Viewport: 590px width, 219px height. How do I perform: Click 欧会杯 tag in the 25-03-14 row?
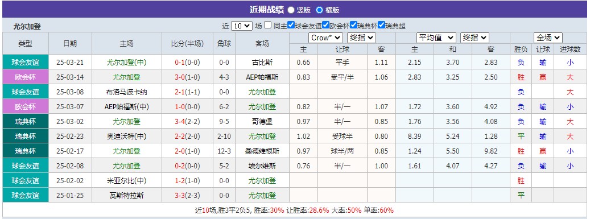click(26, 77)
